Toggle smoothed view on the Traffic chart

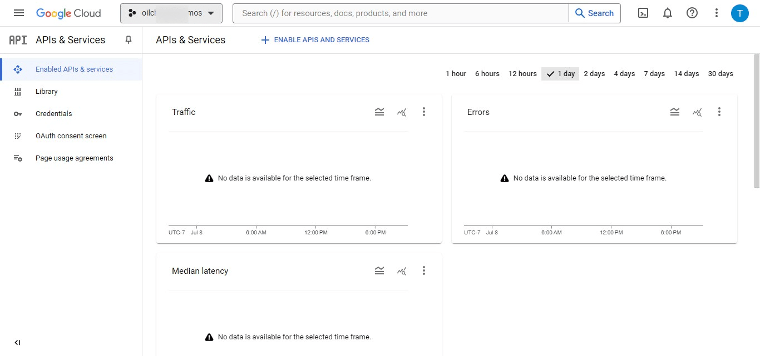coord(379,112)
